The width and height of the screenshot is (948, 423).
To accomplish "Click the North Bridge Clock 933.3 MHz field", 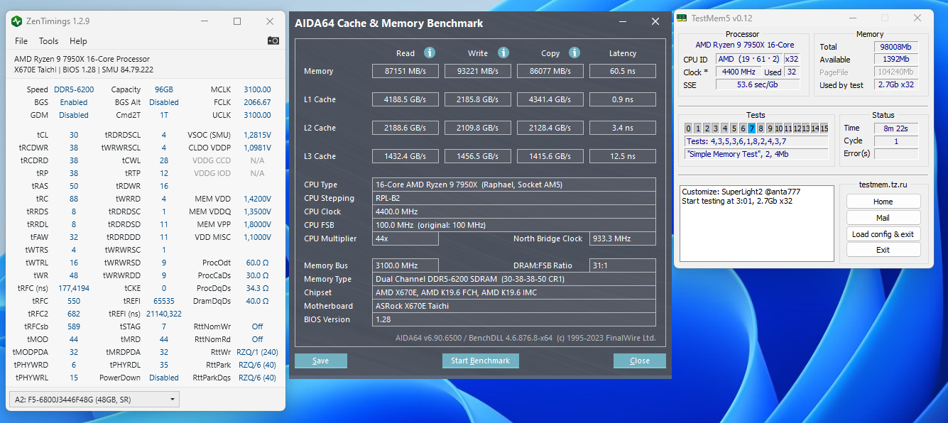I will [x=623, y=238].
